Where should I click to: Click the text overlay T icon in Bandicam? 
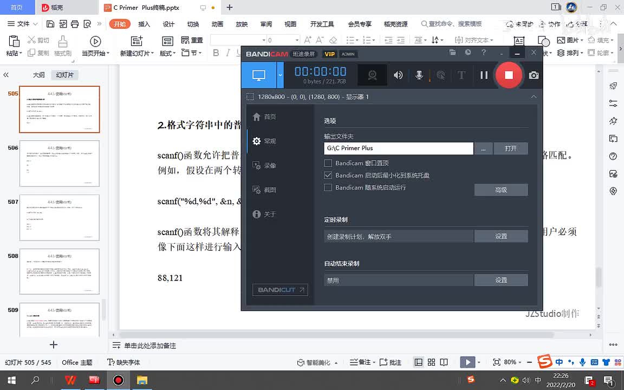click(x=461, y=75)
